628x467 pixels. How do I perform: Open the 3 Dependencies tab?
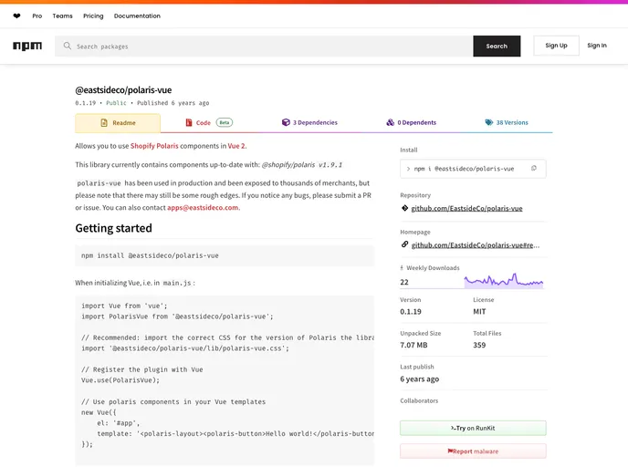[309, 122]
